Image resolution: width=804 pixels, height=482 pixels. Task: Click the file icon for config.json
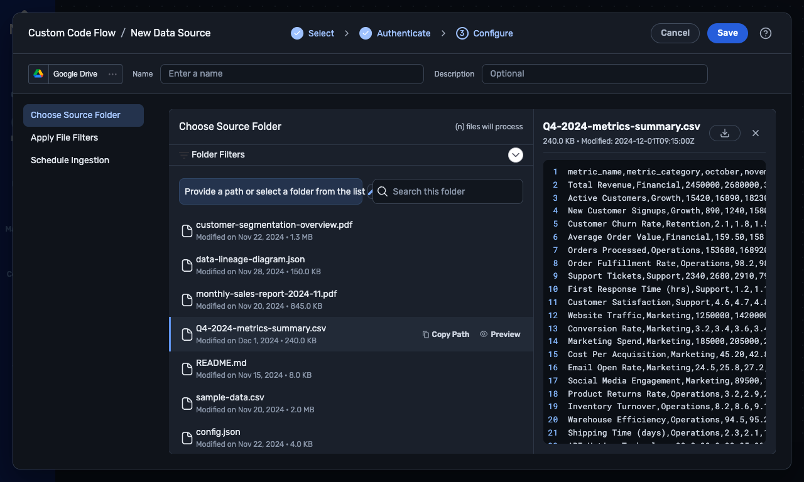(187, 438)
